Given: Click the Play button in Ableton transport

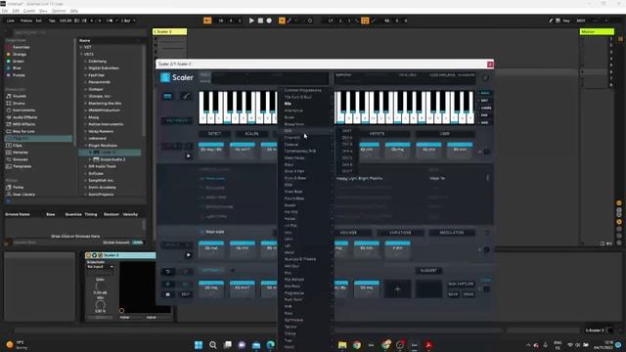Looking at the screenshot, I should [x=251, y=21].
